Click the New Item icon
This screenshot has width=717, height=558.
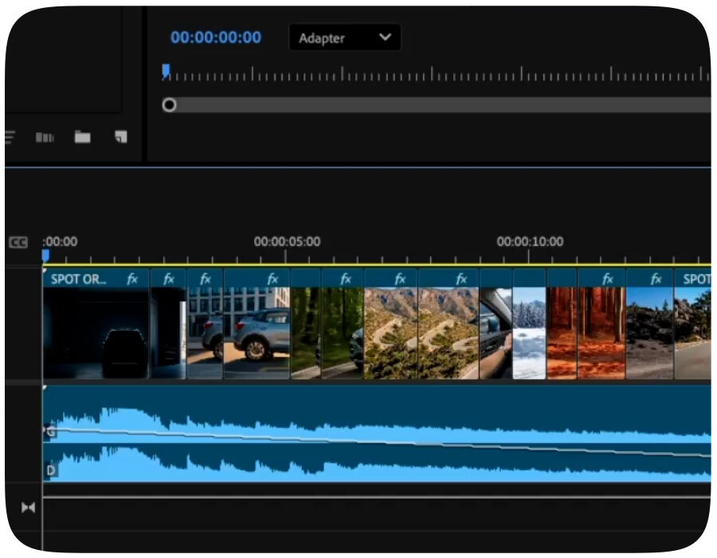[x=120, y=137]
